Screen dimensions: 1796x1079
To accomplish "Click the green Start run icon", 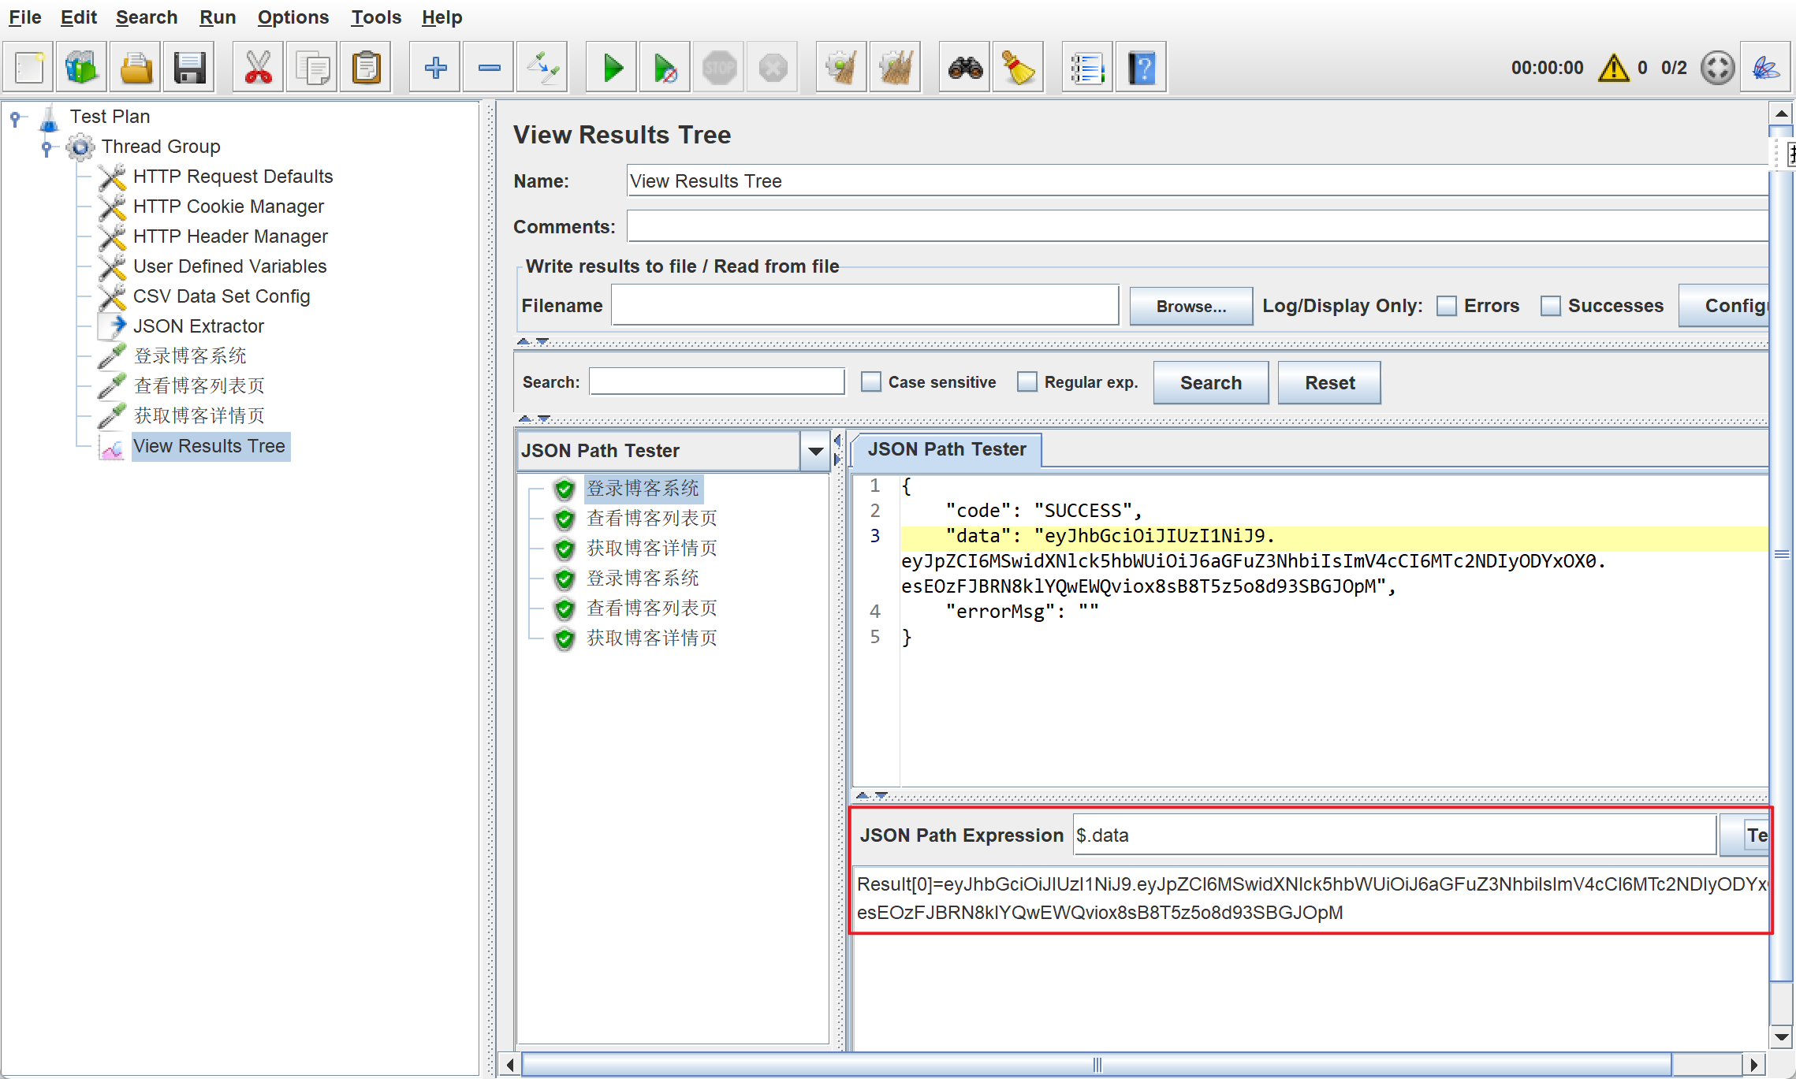I will (612, 69).
